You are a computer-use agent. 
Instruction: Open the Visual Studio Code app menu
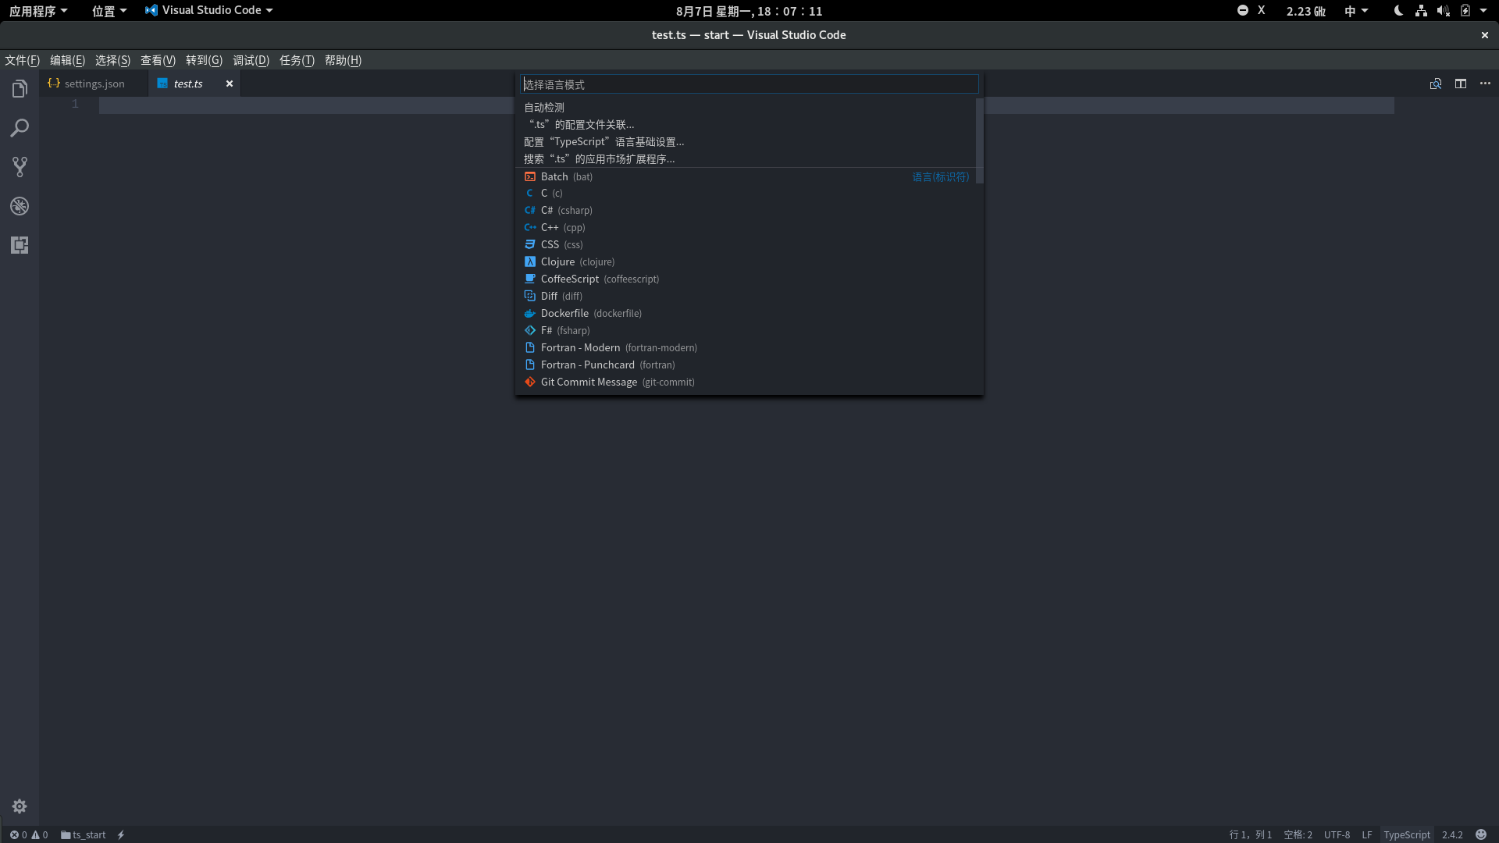pos(209,10)
